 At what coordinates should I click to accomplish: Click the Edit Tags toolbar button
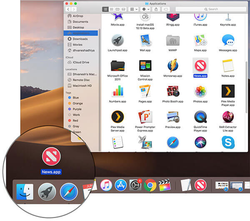[166, 9]
